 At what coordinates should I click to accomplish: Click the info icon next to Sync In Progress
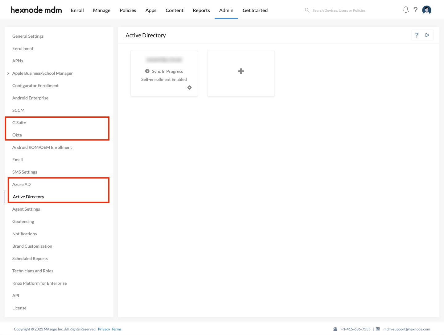(147, 71)
